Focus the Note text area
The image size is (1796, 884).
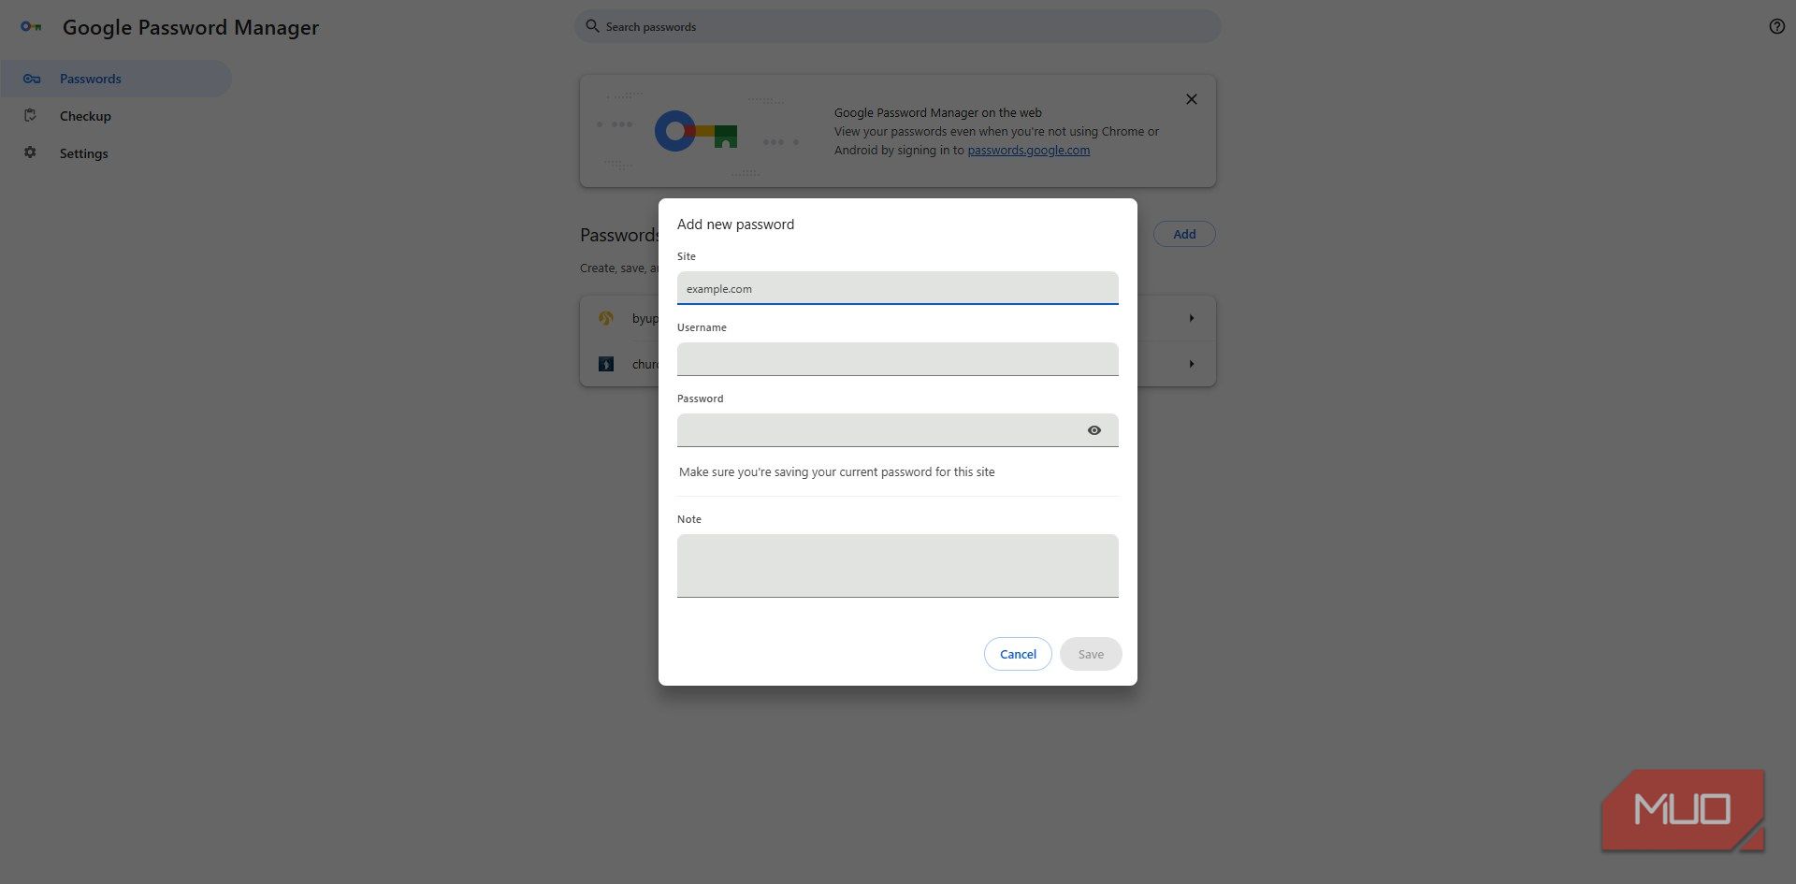(x=898, y=566)
